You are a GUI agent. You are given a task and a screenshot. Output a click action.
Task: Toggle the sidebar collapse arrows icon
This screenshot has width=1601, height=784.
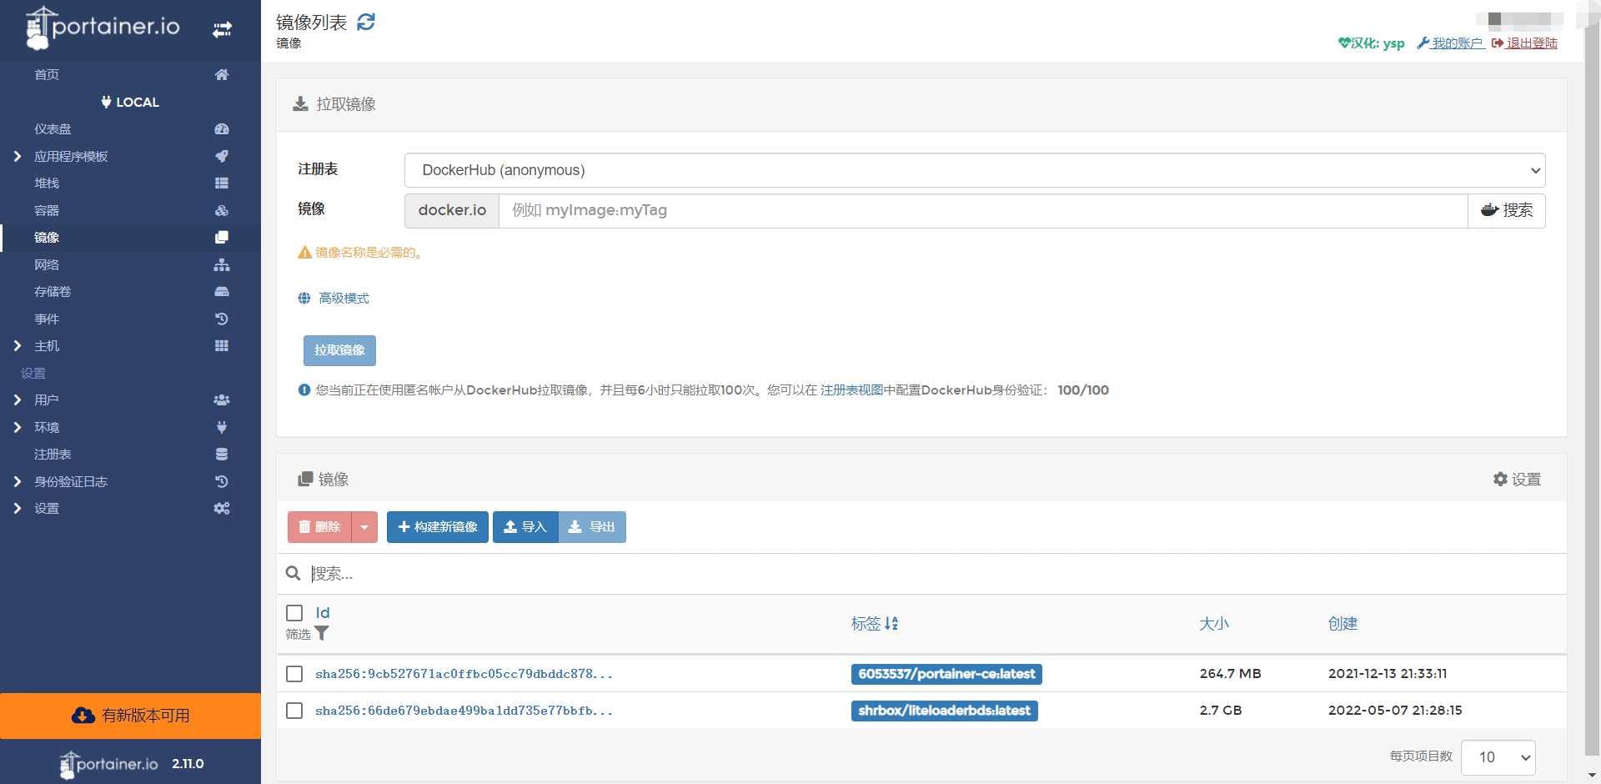coord(222,30)
